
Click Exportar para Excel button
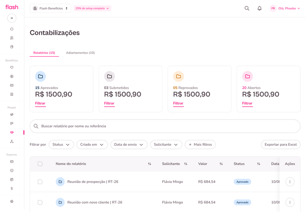280,145
